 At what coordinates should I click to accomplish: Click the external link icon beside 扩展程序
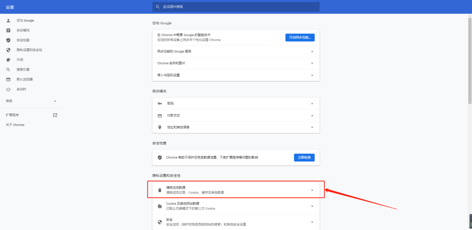(55, 115)
